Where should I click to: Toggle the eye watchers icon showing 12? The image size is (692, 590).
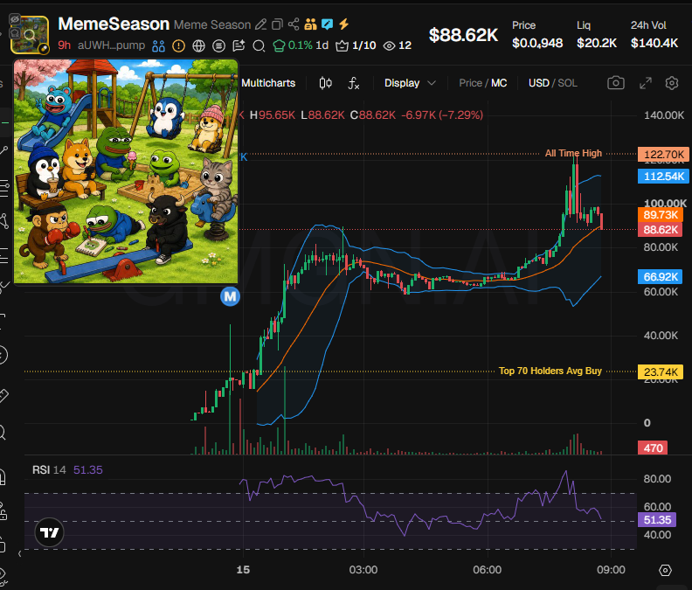pos(389,46)
